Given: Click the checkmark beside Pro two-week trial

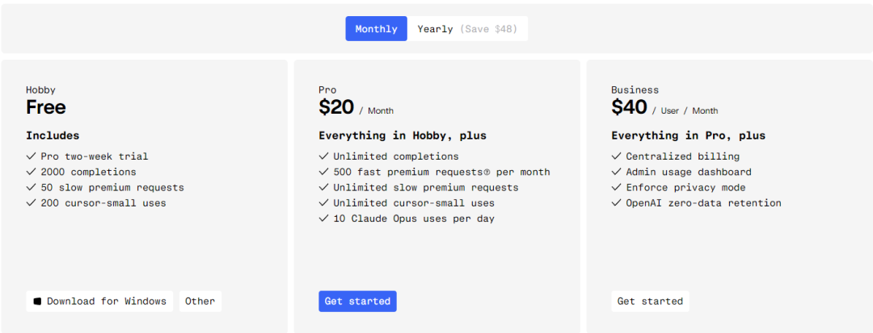Looking at the screenshot, I should pos(31,156).
